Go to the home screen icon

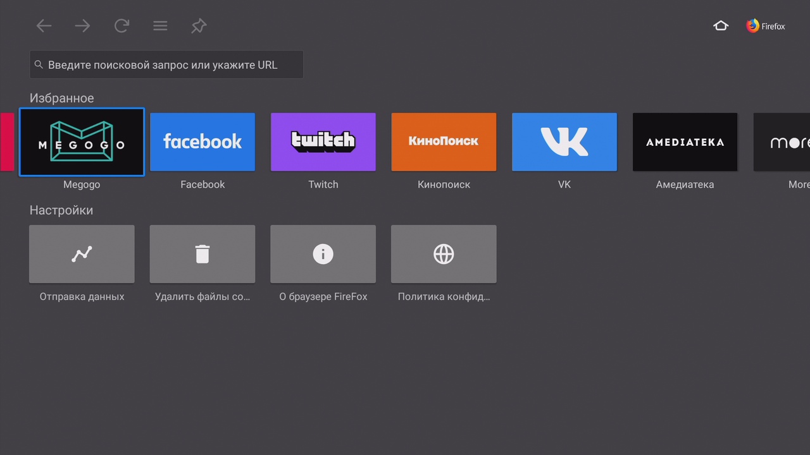pyautogui.click(x=721, y=26)
